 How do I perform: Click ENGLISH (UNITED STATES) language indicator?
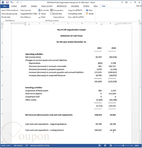point(40,145)
